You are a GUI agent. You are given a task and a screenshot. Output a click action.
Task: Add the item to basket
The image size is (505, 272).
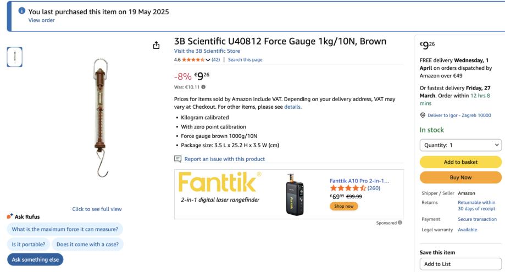(460, 162)
